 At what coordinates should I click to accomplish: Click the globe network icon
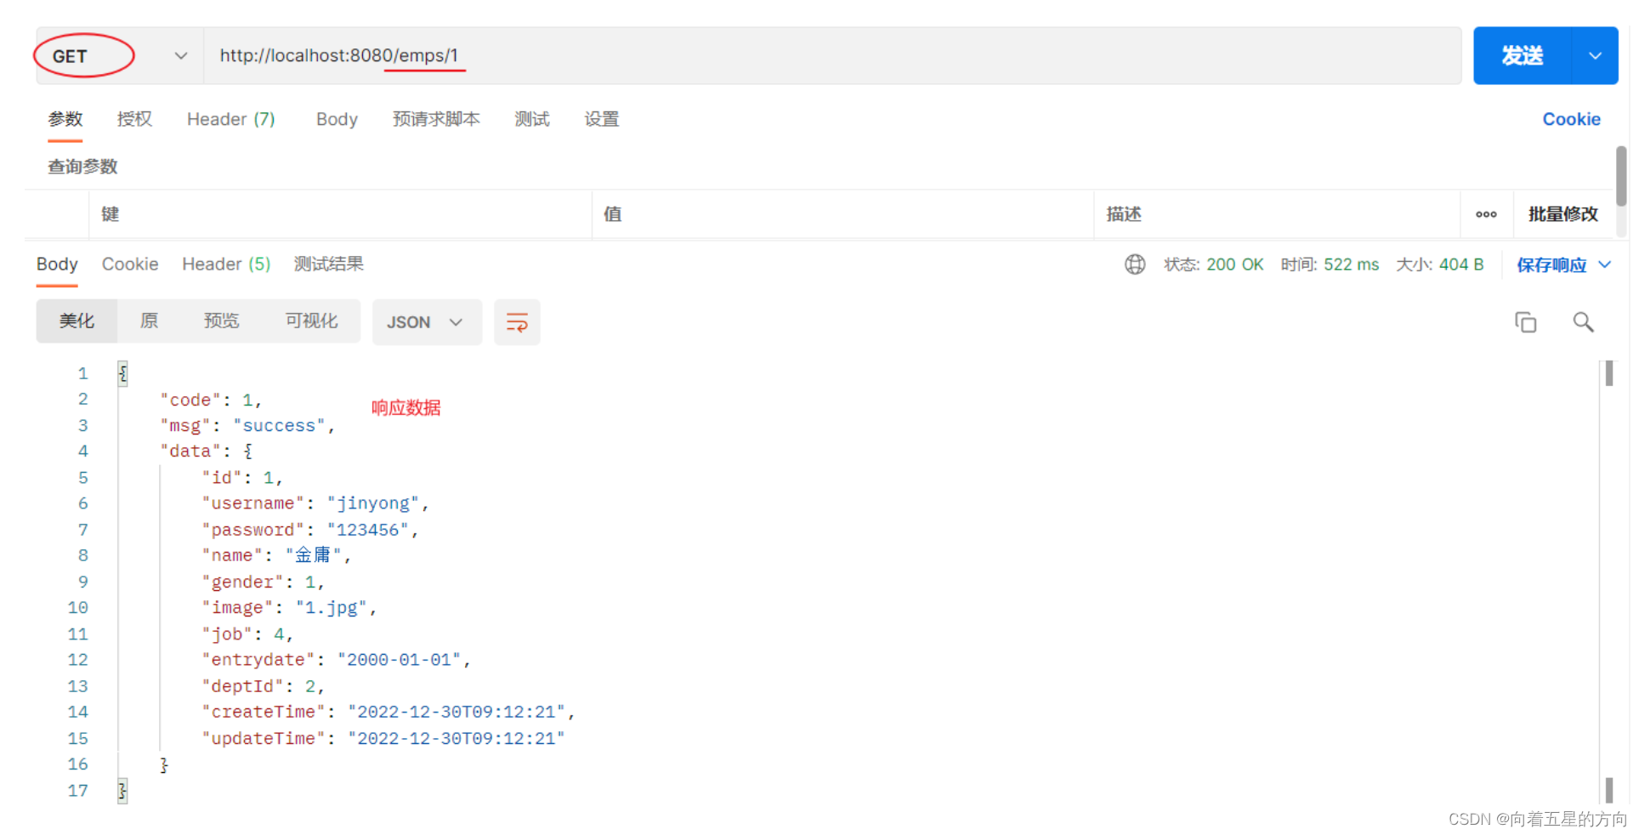pyautogui.click(x=1135, y=264)
